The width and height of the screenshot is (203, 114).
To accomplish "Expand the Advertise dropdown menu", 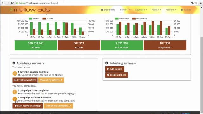I will [141, 10].
